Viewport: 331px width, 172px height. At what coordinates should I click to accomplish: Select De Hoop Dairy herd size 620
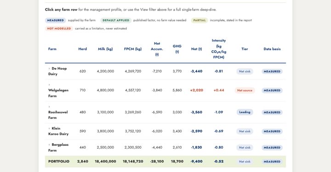[x=83, y=71]
